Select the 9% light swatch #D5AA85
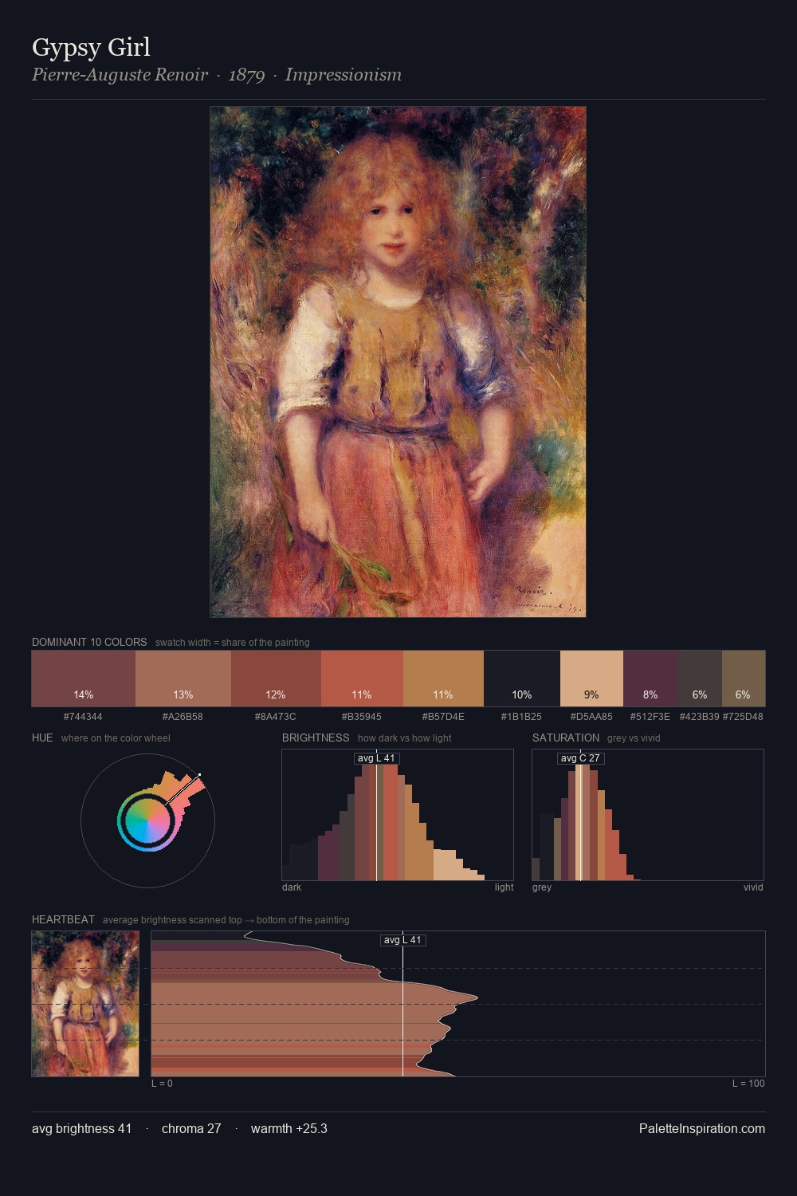This screenshot has width=797, height=1196. point(591,679)
